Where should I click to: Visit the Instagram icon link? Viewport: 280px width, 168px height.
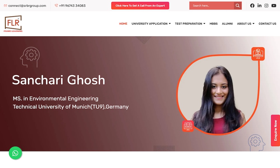266,6
